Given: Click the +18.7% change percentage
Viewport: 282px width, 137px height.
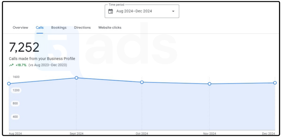Looking at the screenshot, I should click(x=21, y=65).
